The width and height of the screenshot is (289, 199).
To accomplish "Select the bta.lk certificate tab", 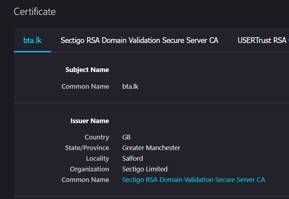I will 32,40.
